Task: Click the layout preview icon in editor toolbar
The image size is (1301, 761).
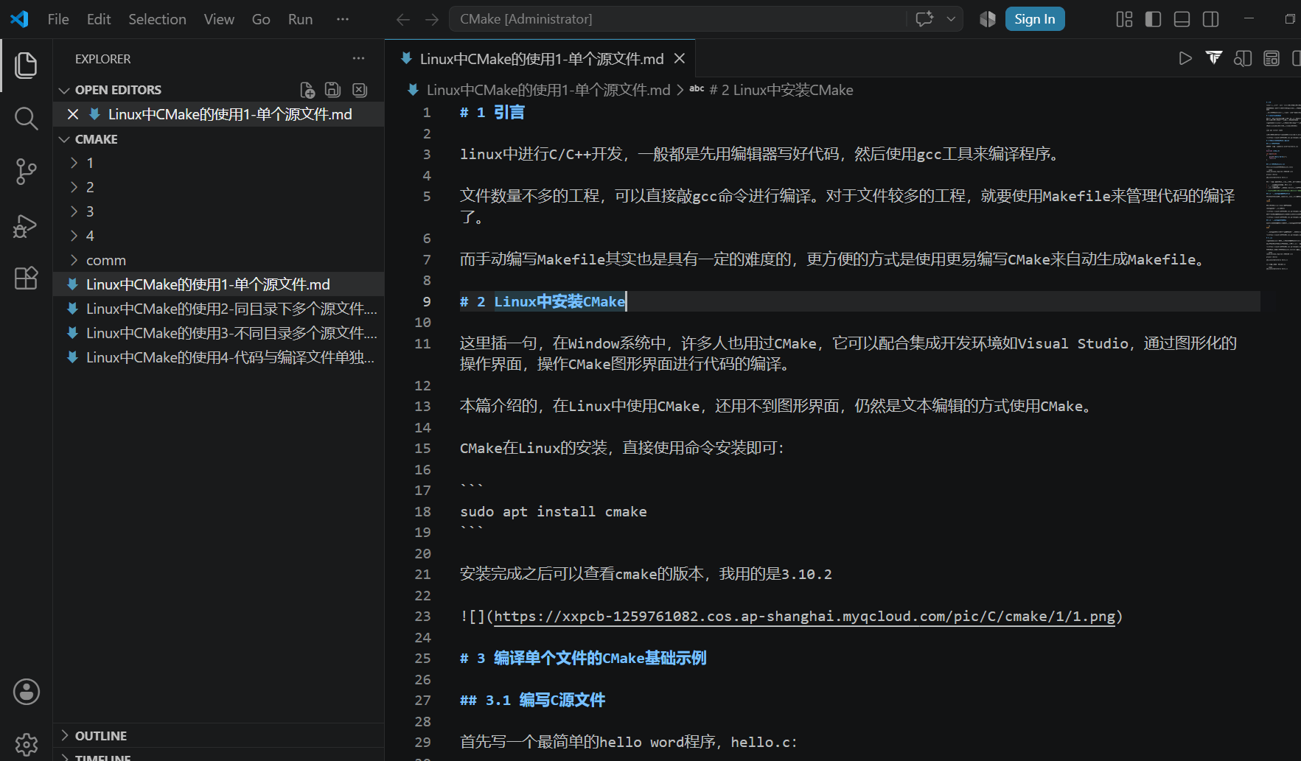Action: pos(1272,58)
